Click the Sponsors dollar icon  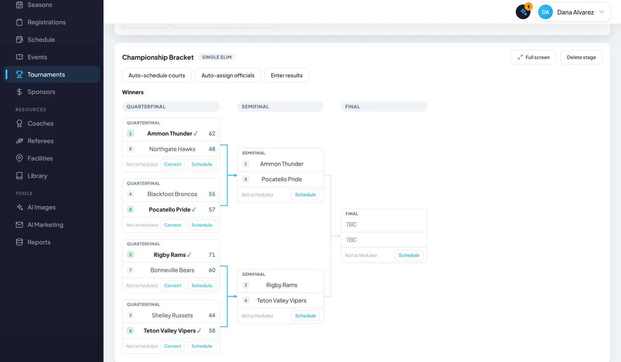coord(19,92)
